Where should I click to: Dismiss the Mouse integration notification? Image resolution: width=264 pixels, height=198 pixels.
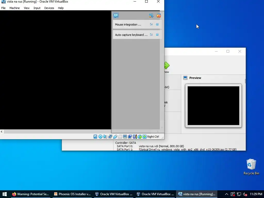pos(157,24)
